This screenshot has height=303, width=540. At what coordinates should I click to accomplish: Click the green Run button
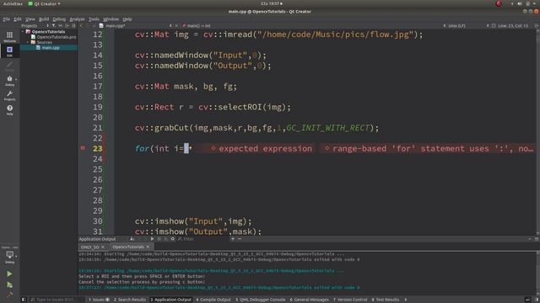(x=9, y=274)
